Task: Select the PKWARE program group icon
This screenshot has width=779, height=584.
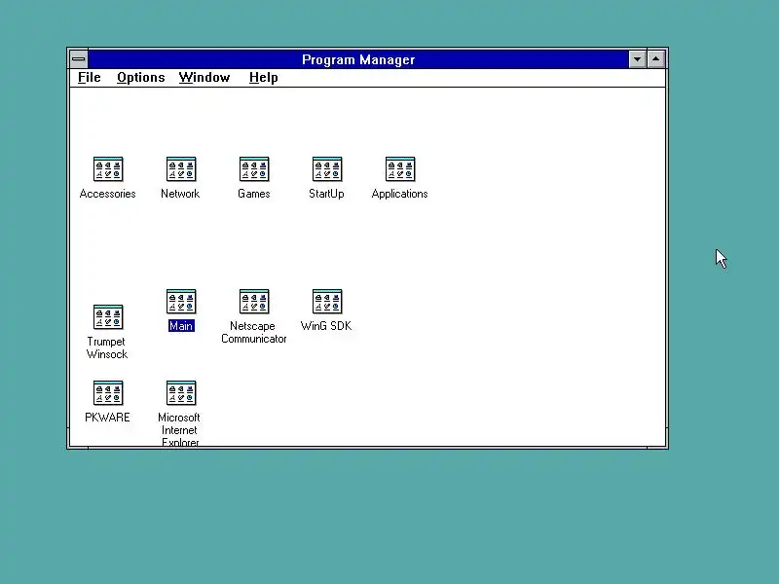Action: tap(108, 393)
